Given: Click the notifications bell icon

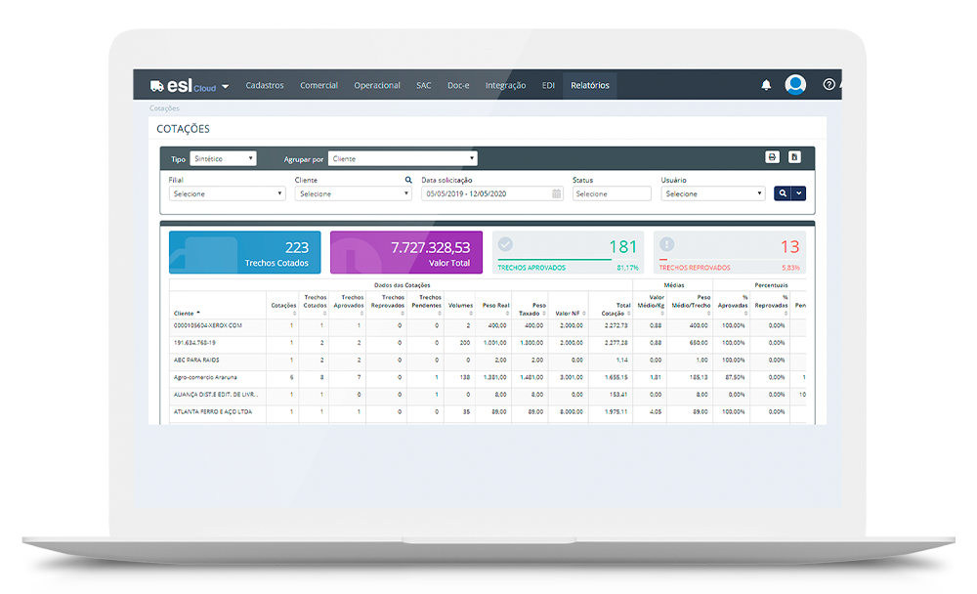Looking at the screenshot, I should [x=766, y=85].
